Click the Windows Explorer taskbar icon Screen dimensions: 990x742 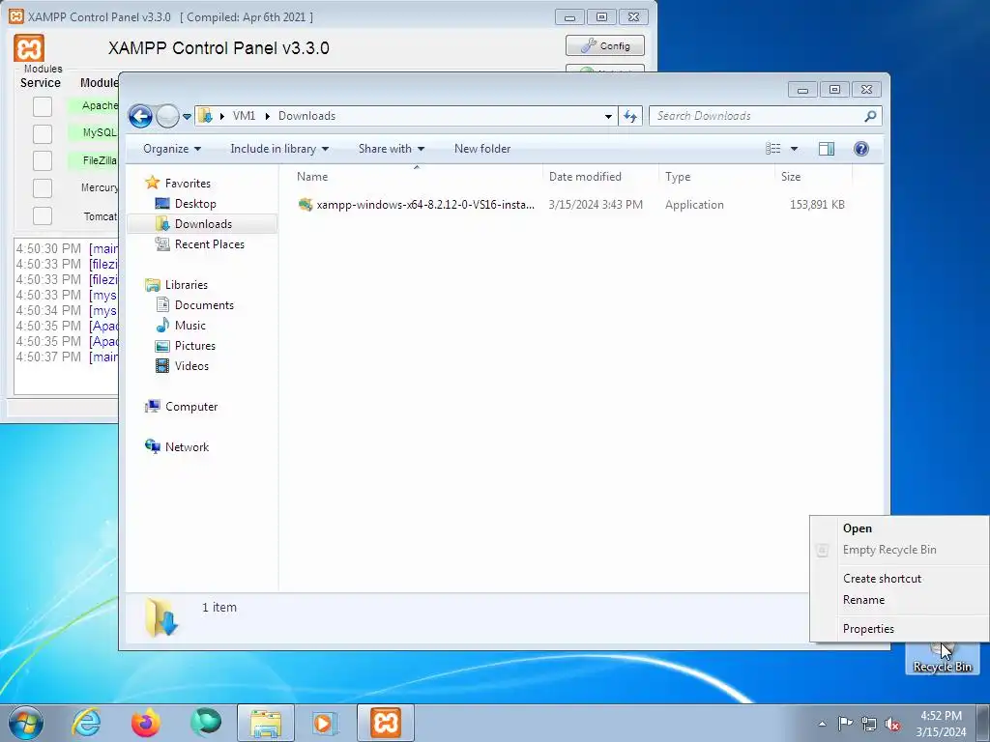point(265,723)
